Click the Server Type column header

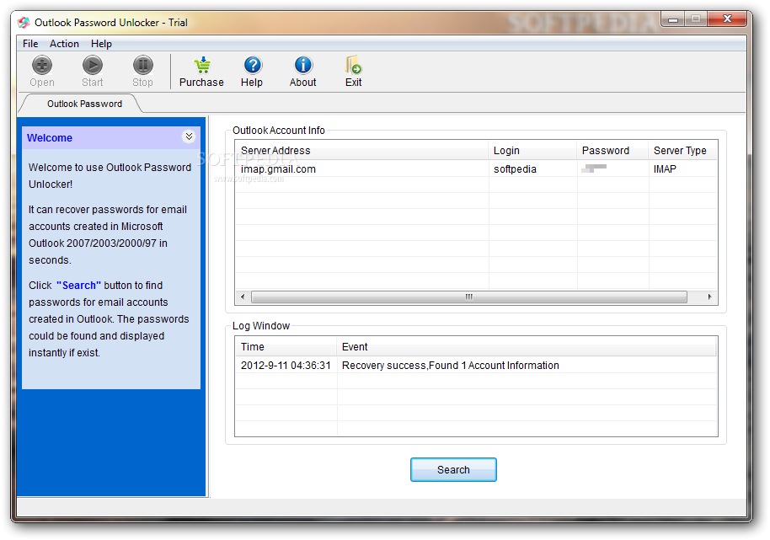[x=683, y=151]
